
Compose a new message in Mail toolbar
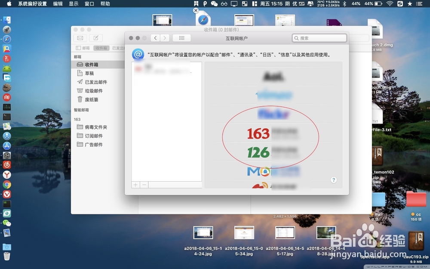(x=96, y=38)
